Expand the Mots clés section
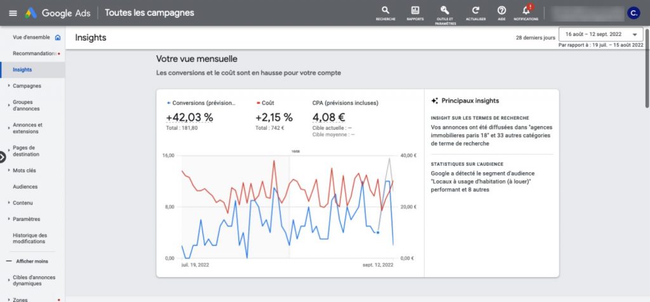The height and width of the screenshot is (302, 650). pyautogui.click(x=25, y=170)
